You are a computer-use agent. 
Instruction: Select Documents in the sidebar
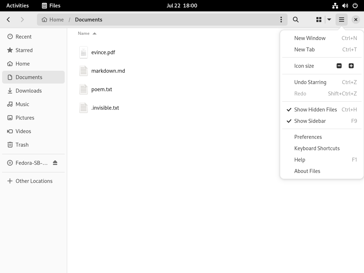point(33,77)
